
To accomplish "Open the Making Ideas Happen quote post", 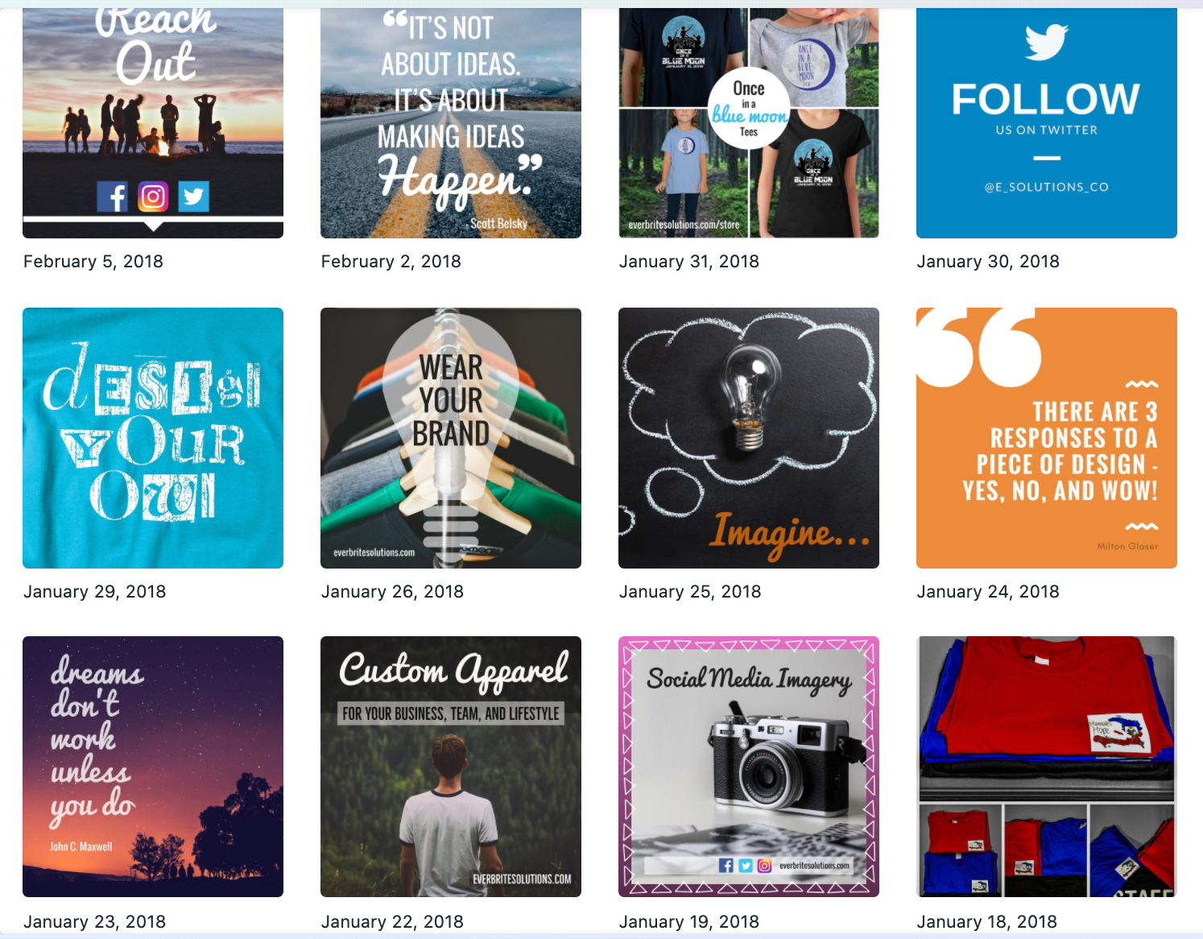I will pos(451,123).
